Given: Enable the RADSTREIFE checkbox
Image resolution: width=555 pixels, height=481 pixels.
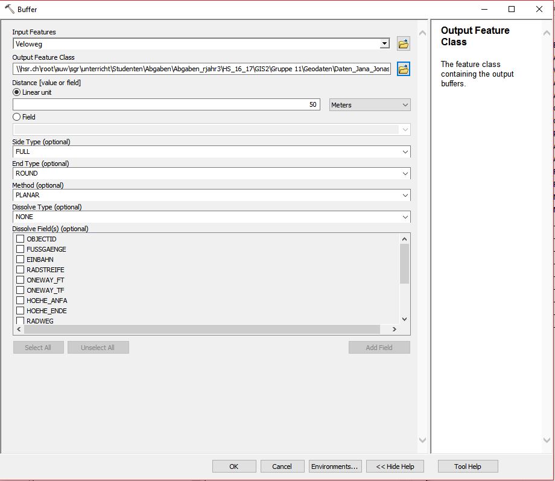Looking at the screenshot, I should 21,270.
